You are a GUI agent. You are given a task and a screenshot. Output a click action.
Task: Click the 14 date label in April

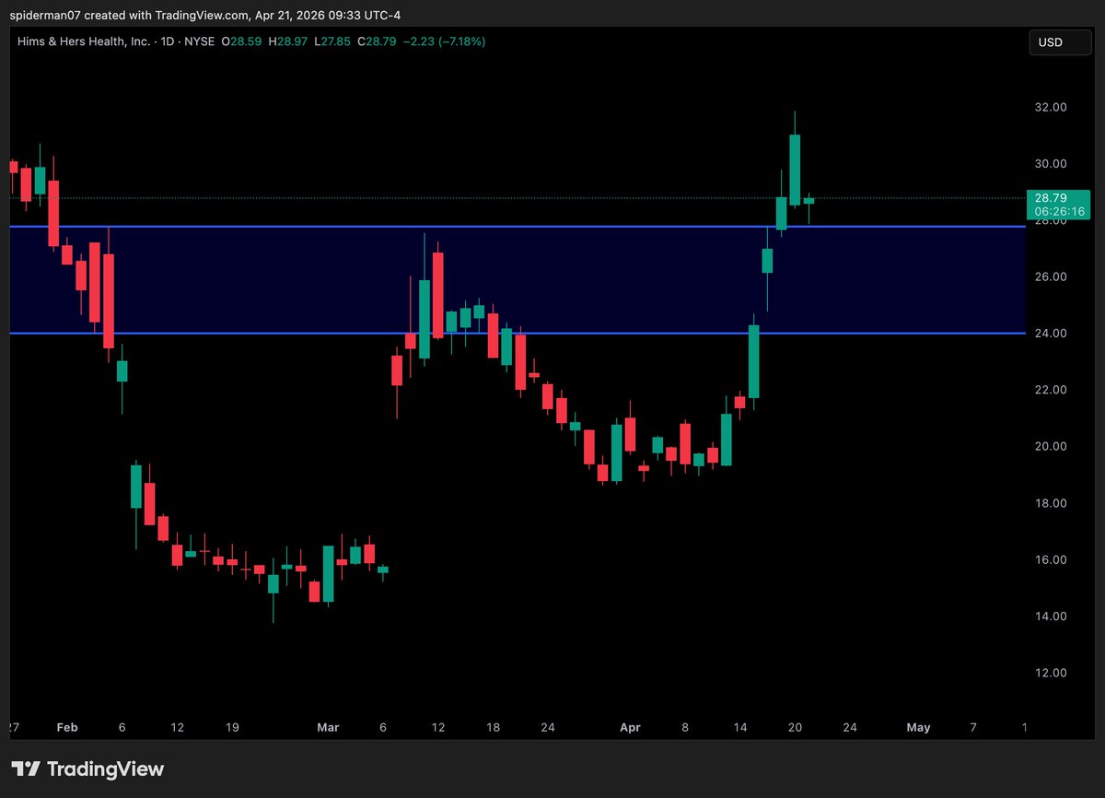click(x=740, y=727)
